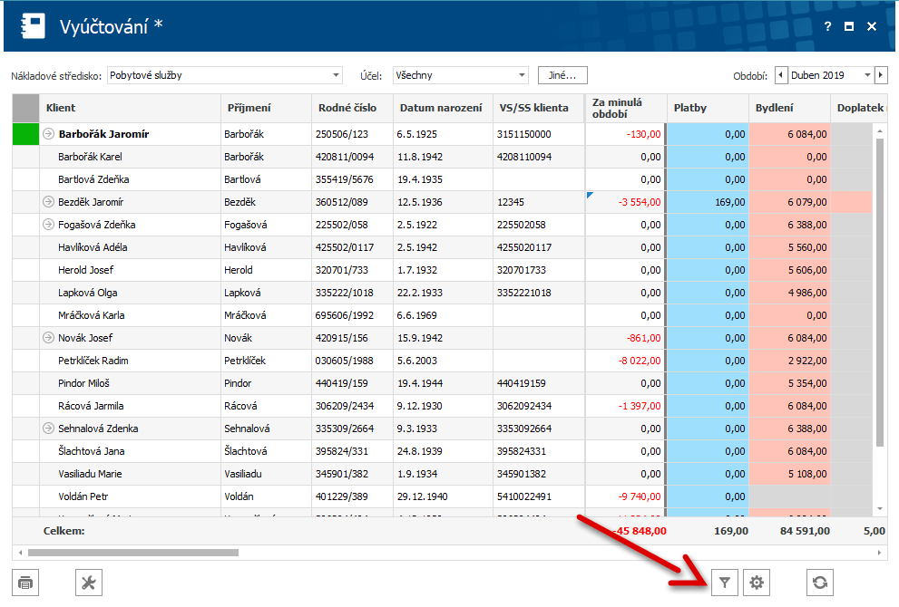
Task: Click Bydlení cell 5 108,00 for Vasiliadu
Action: pos(789,474)
